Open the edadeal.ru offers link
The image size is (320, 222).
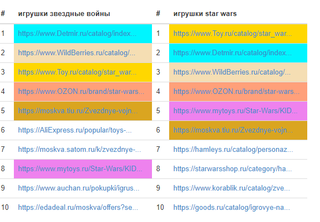pos(78,207)
